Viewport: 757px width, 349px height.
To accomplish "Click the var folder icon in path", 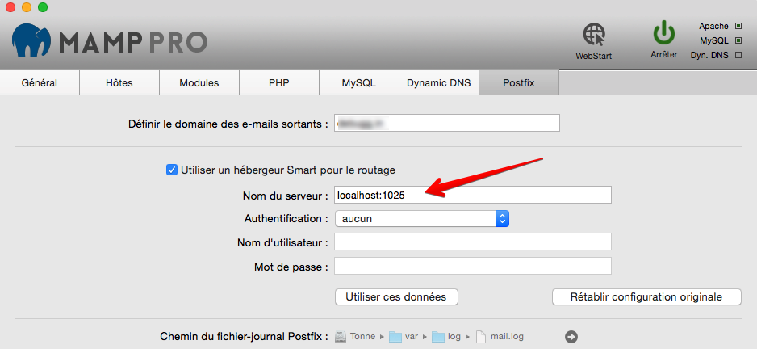I will tap(395, 336).
